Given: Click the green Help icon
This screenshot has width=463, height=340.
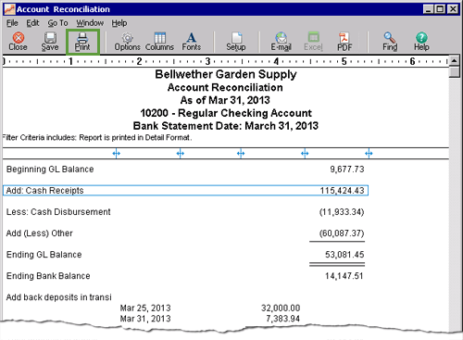Looking at the screenshot, I should pyautogui.click(x=421, y=42).
